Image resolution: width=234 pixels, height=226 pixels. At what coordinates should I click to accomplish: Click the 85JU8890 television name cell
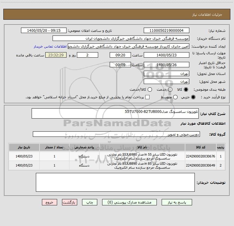pos(142,166)
